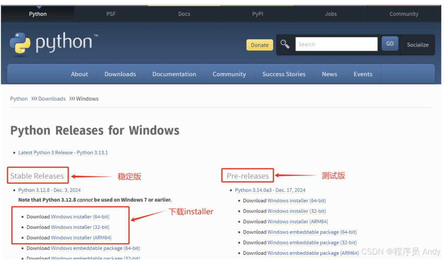Type in the Search input field
Image resolution: width=444 pixels, height=264 pixels.
click(x=336, y=44)
